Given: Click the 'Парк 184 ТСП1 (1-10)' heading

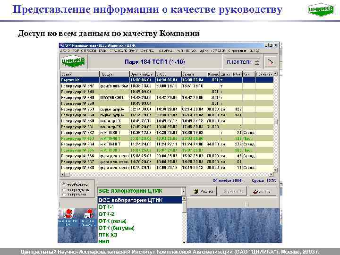Looking at the screenshot, I should (155, 62).
